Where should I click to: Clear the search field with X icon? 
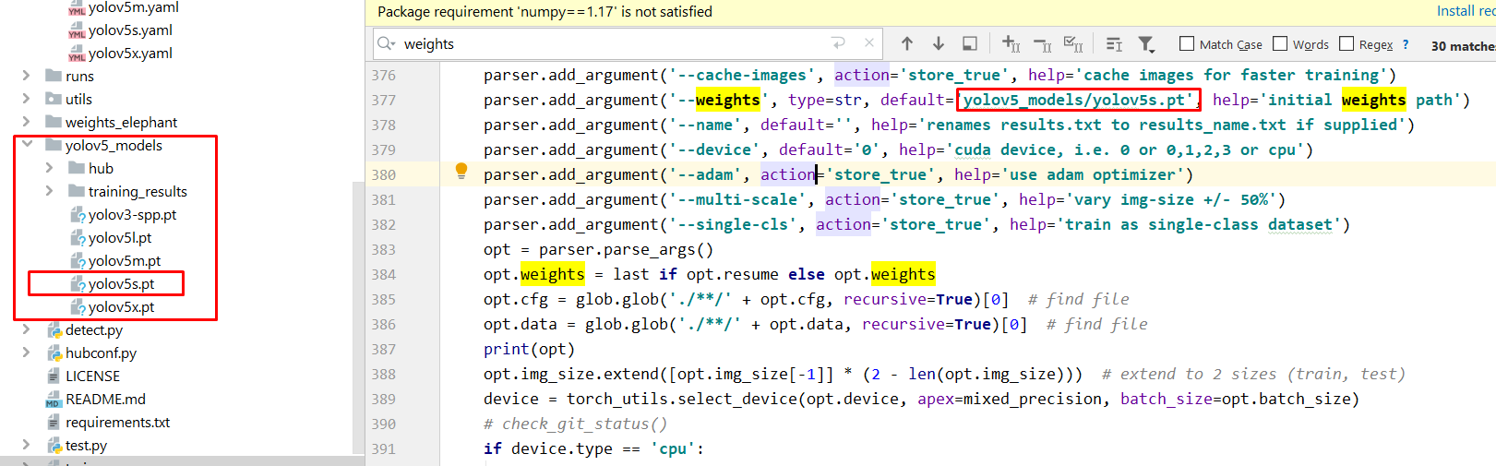(868, 43)
